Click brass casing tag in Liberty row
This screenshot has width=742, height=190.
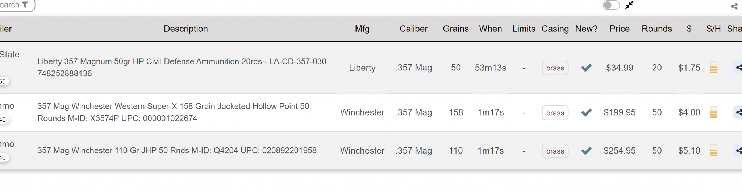pyautogui.click(x=555, y=68)
